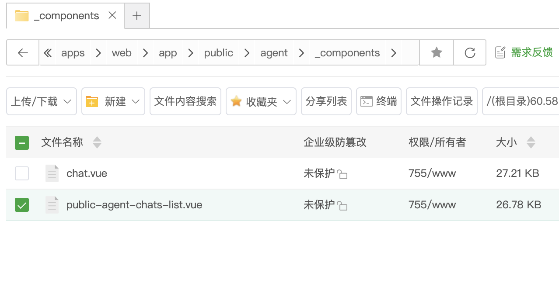Click the 终端 terminal button
This screenshot has width=559, height=290.
tap(378, 102)
